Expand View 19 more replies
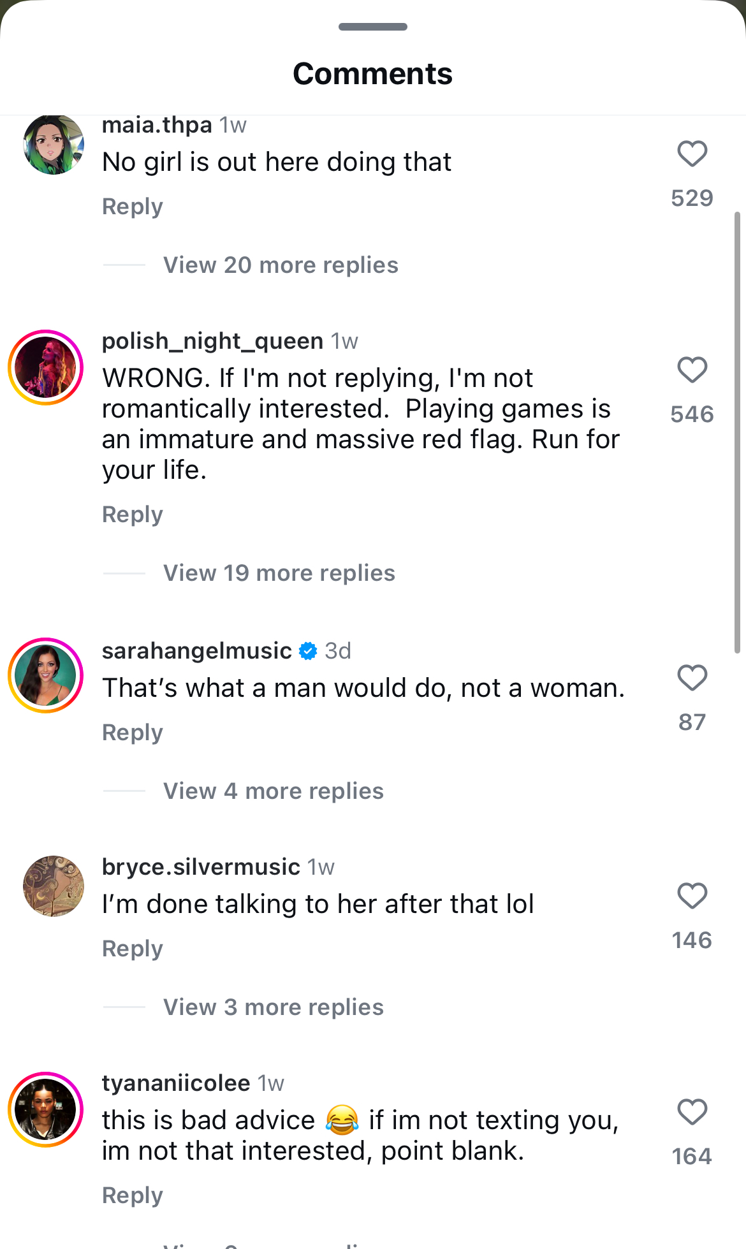 [279, 573]
